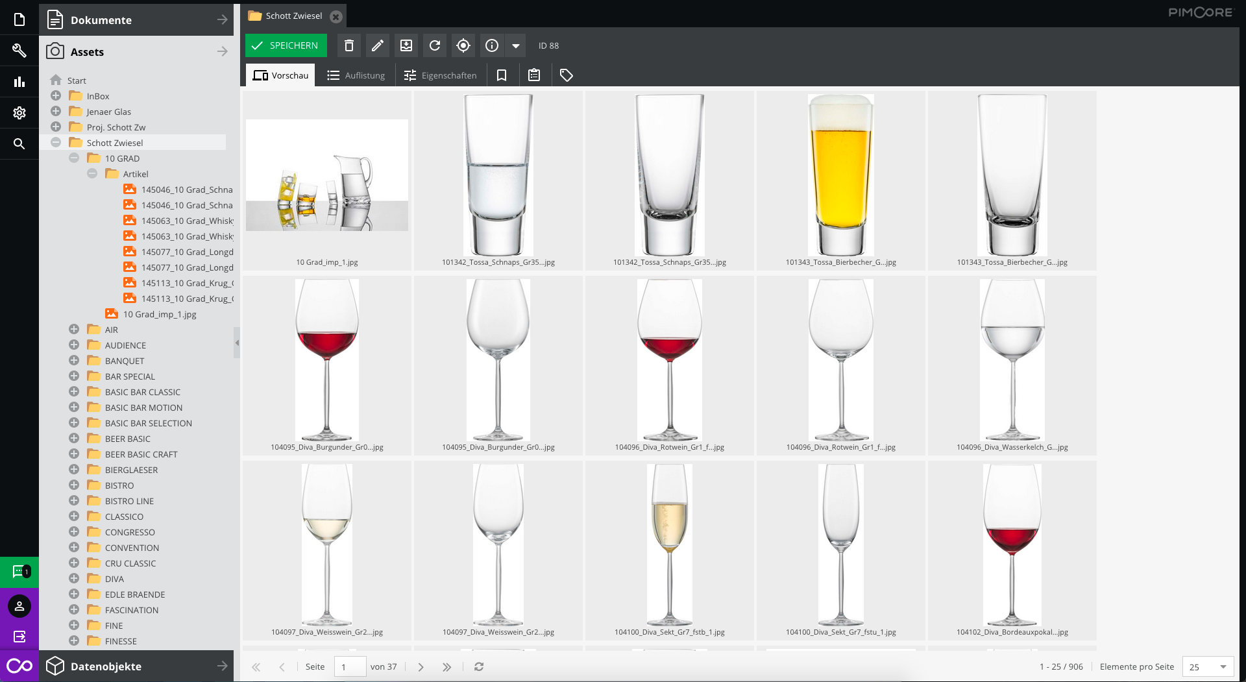The image size is (1246, 682).
Task: Open the search magnifier icon
Action: 19,144
